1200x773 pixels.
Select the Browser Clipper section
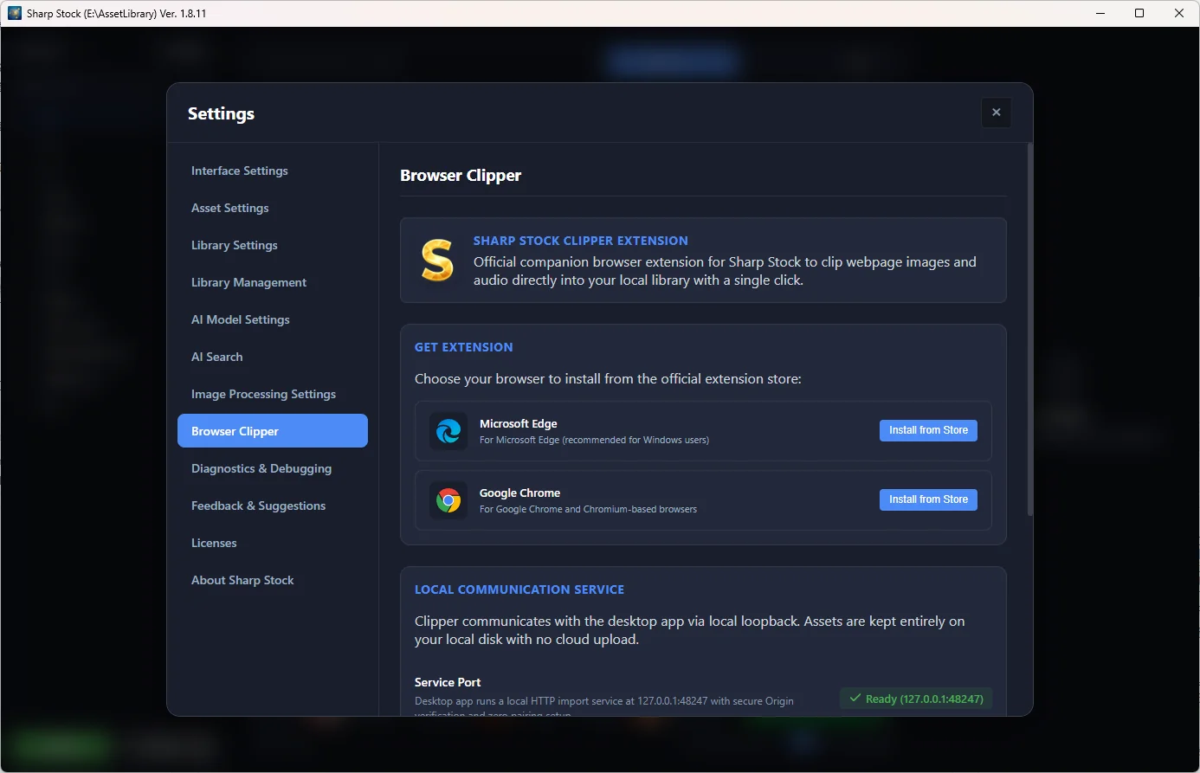273,431
